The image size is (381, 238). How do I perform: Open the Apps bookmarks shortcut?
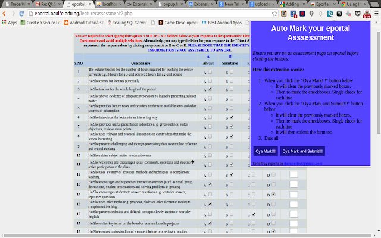tap(10, 23)
